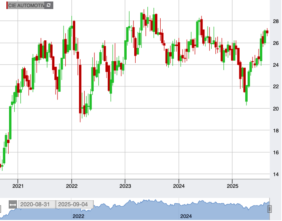Grab the right handle of the navigator

tap(270, 209)
